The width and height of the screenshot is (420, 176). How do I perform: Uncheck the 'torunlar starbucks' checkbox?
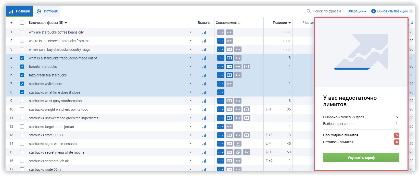(x=22, y=67)
